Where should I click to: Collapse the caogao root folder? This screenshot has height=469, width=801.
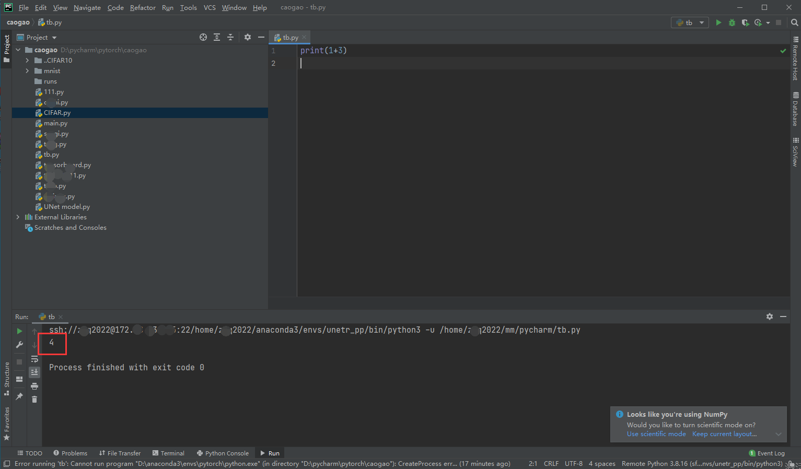pos(18,50)
